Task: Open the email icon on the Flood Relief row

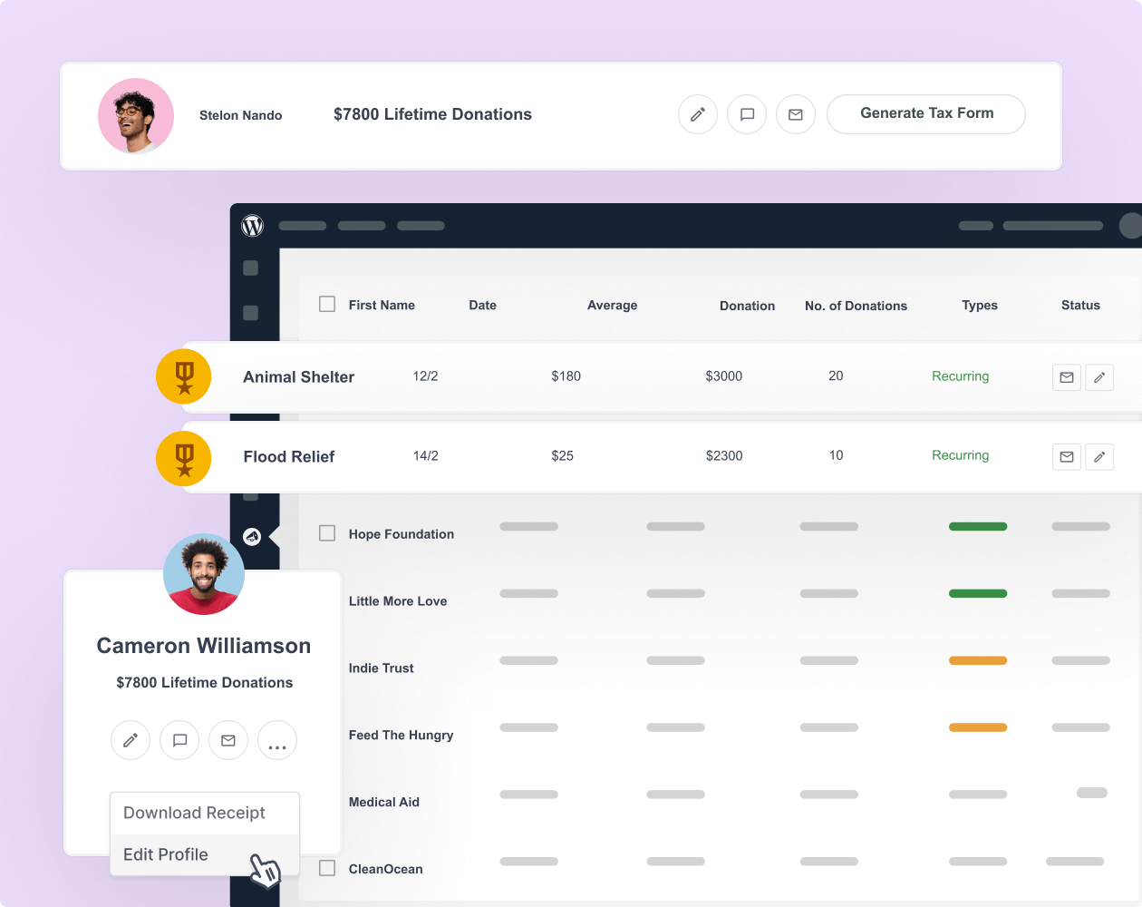Action: click(1066, 457)
